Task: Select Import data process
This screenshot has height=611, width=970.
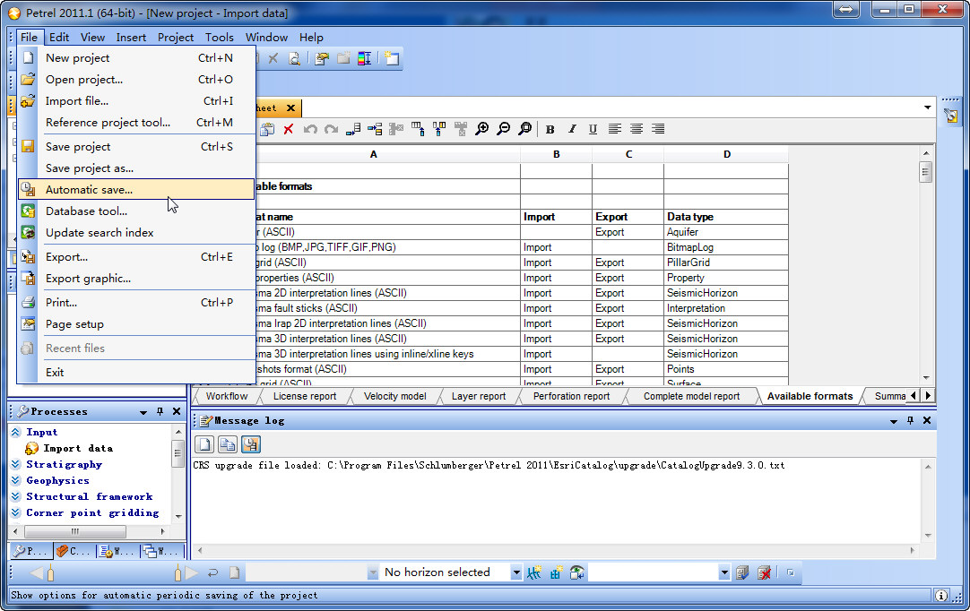Action: 78,448
